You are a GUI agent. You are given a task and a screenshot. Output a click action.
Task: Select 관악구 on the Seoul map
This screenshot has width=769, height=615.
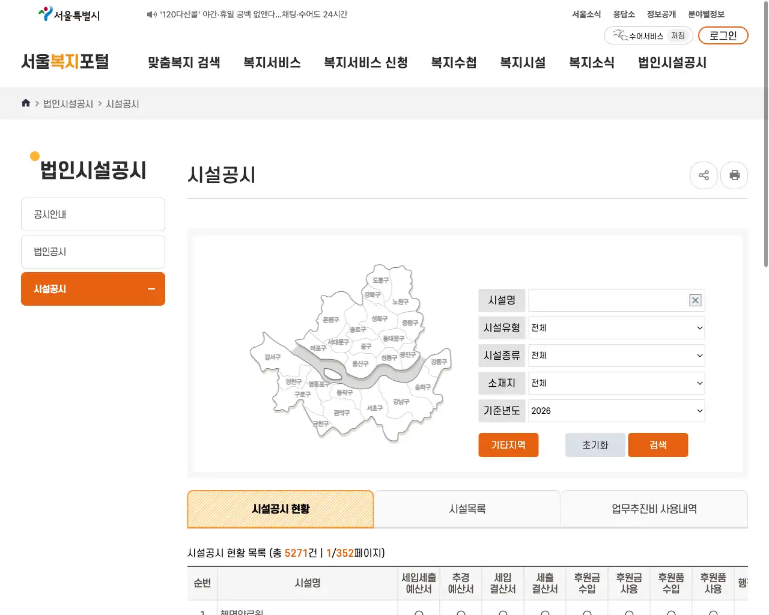click(342, 413)
